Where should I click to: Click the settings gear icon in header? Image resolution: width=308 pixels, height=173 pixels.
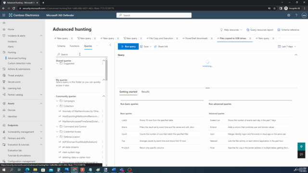(289, 15)
